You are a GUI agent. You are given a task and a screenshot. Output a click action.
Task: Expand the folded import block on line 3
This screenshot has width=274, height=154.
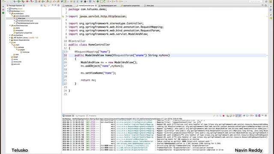click(68, 16)
